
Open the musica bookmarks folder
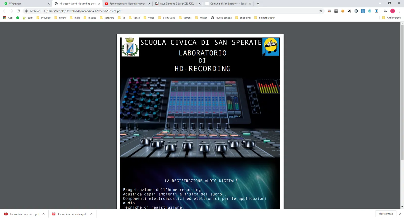coord(90,18)
